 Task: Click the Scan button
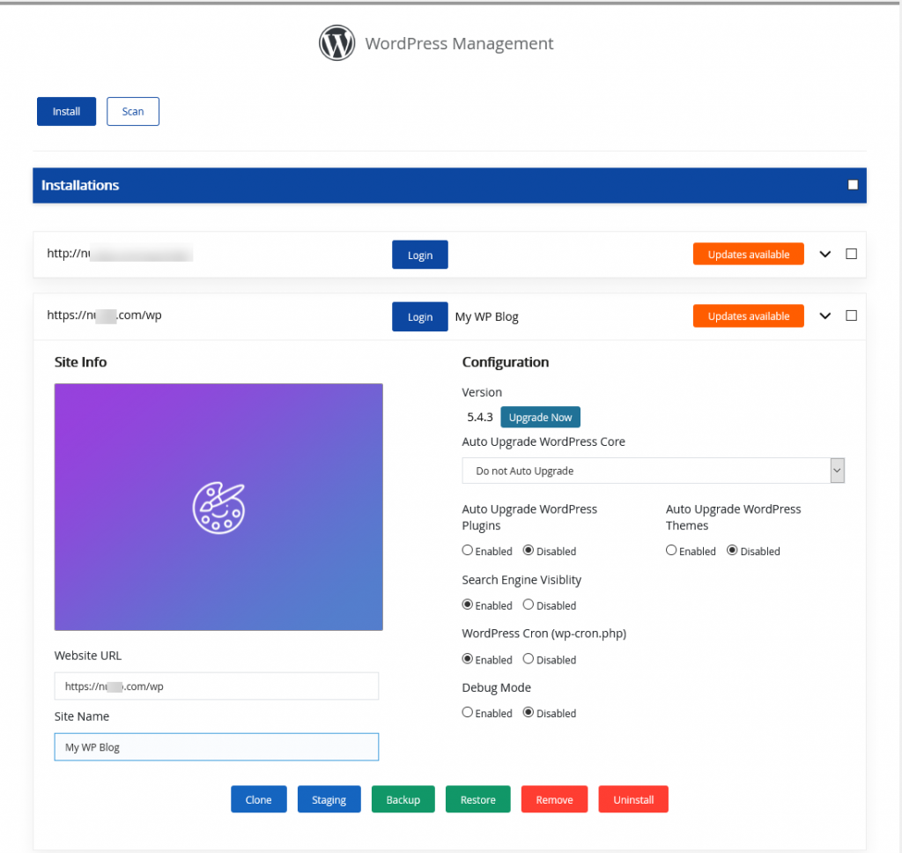point(133,111)
